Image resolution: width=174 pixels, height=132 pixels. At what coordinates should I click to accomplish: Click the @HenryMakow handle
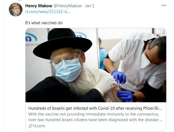68,6
